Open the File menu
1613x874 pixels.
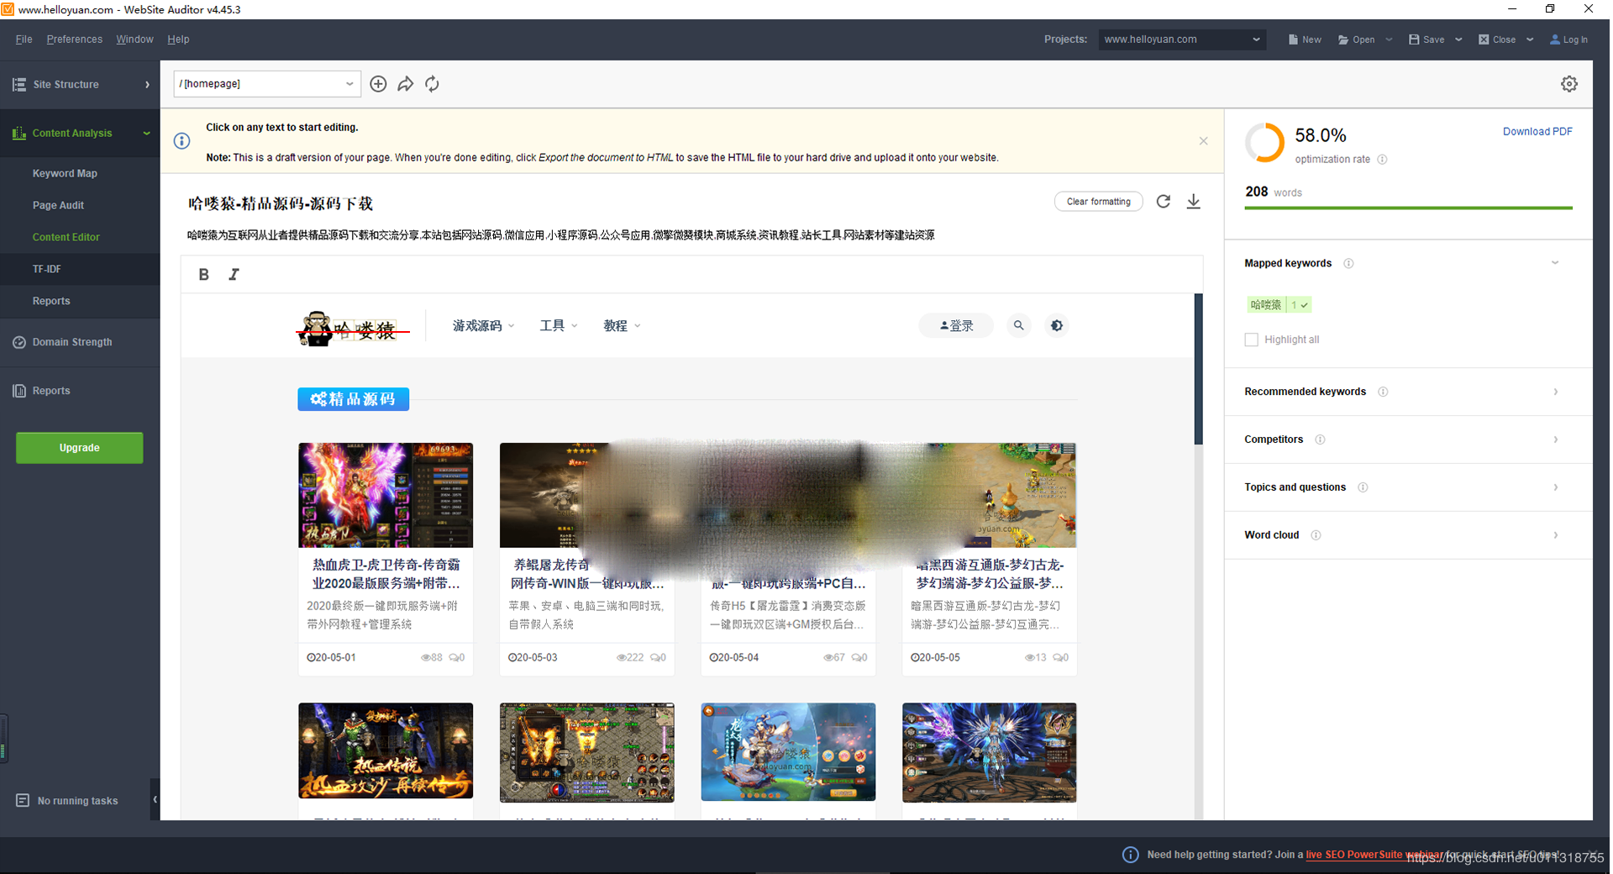[x=24, y=39]
